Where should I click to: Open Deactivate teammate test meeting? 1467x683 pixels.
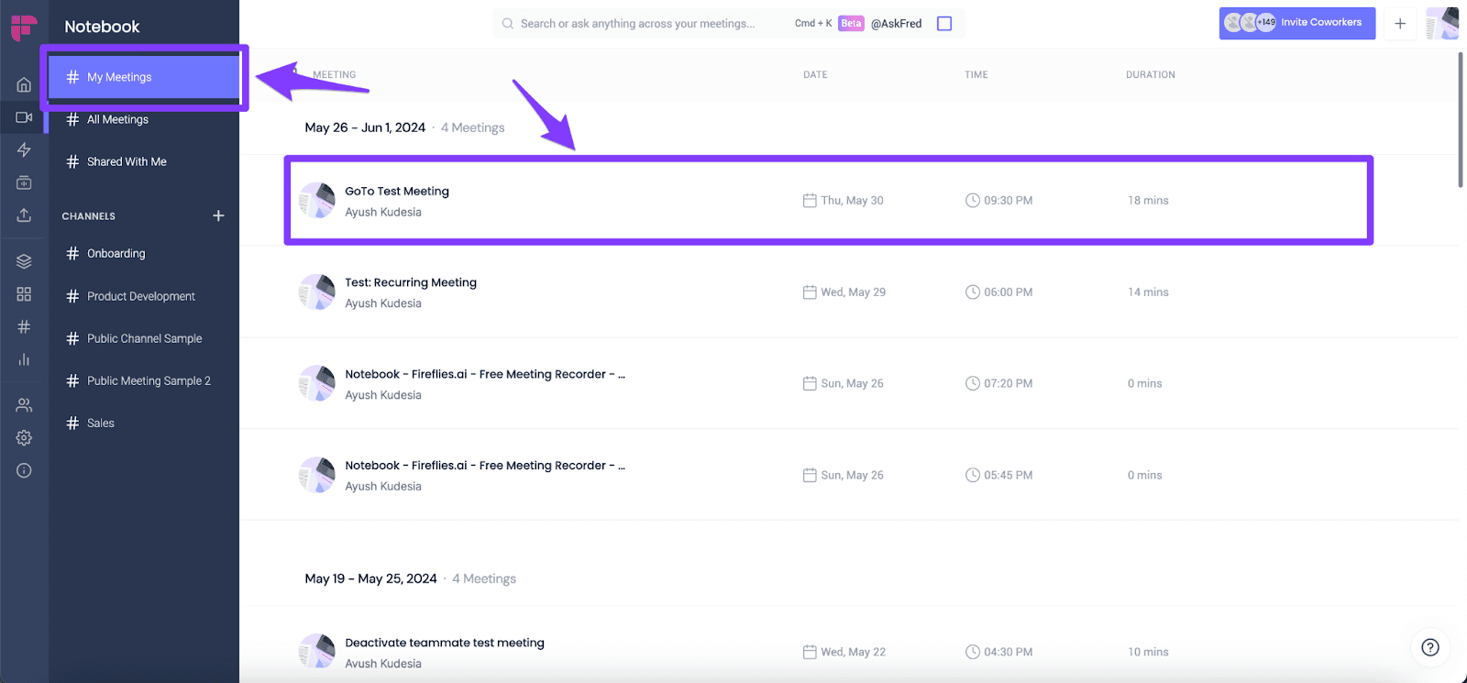point(444,643)
